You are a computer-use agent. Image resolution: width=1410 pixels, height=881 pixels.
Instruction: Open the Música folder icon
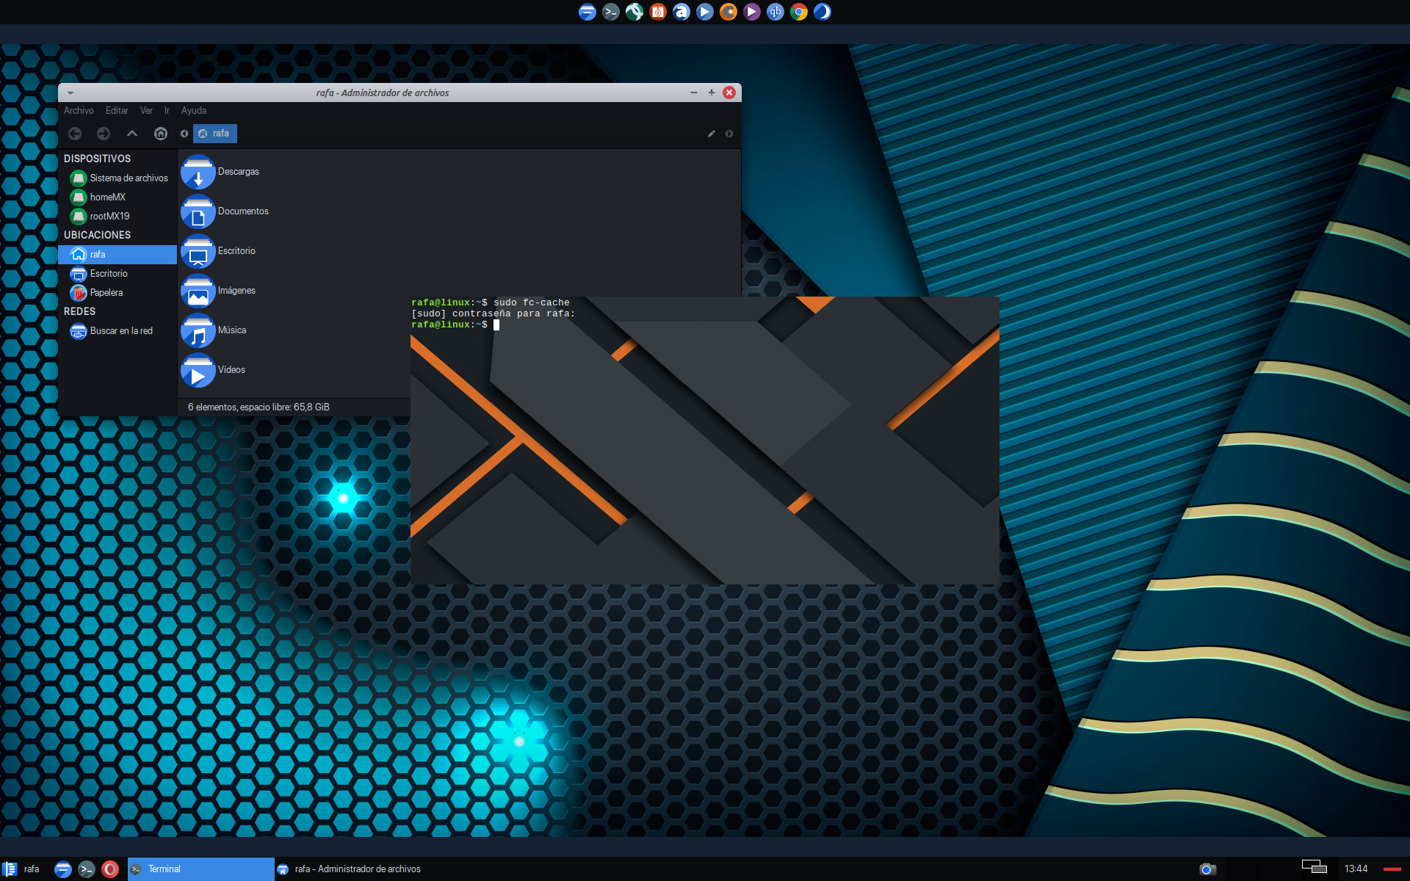click(198, 330)
